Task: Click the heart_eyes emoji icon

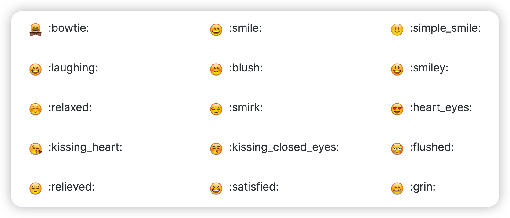Action: [397, 109]
